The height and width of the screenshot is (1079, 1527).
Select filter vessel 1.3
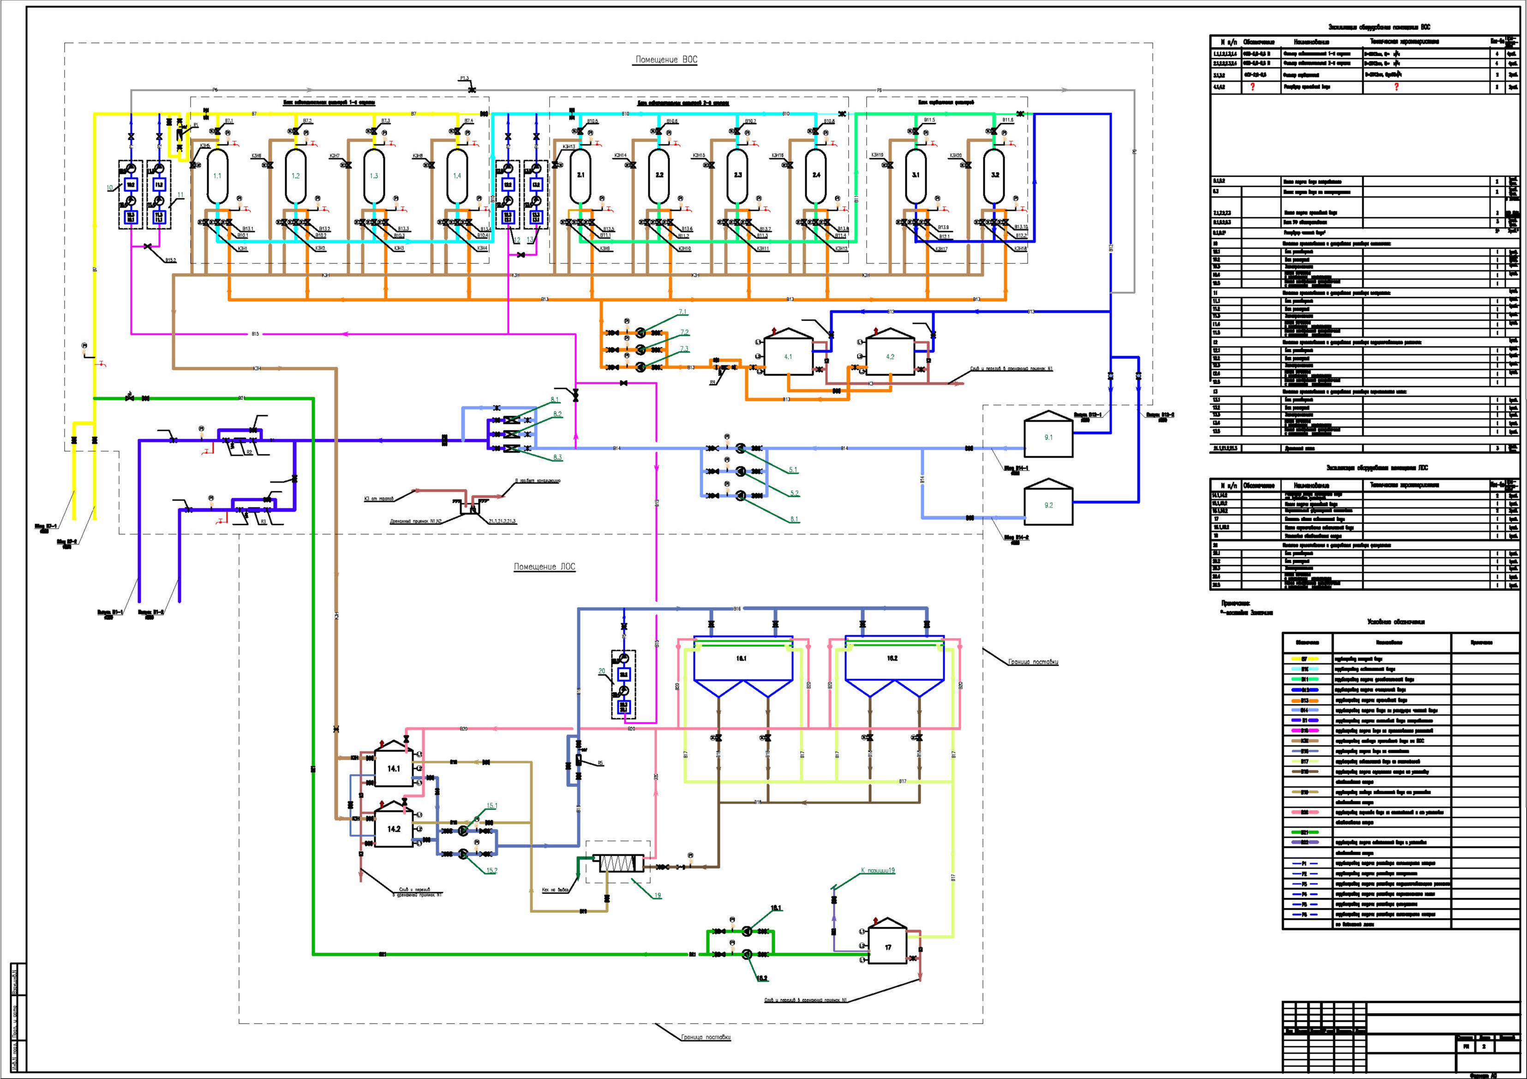[374, 177]
